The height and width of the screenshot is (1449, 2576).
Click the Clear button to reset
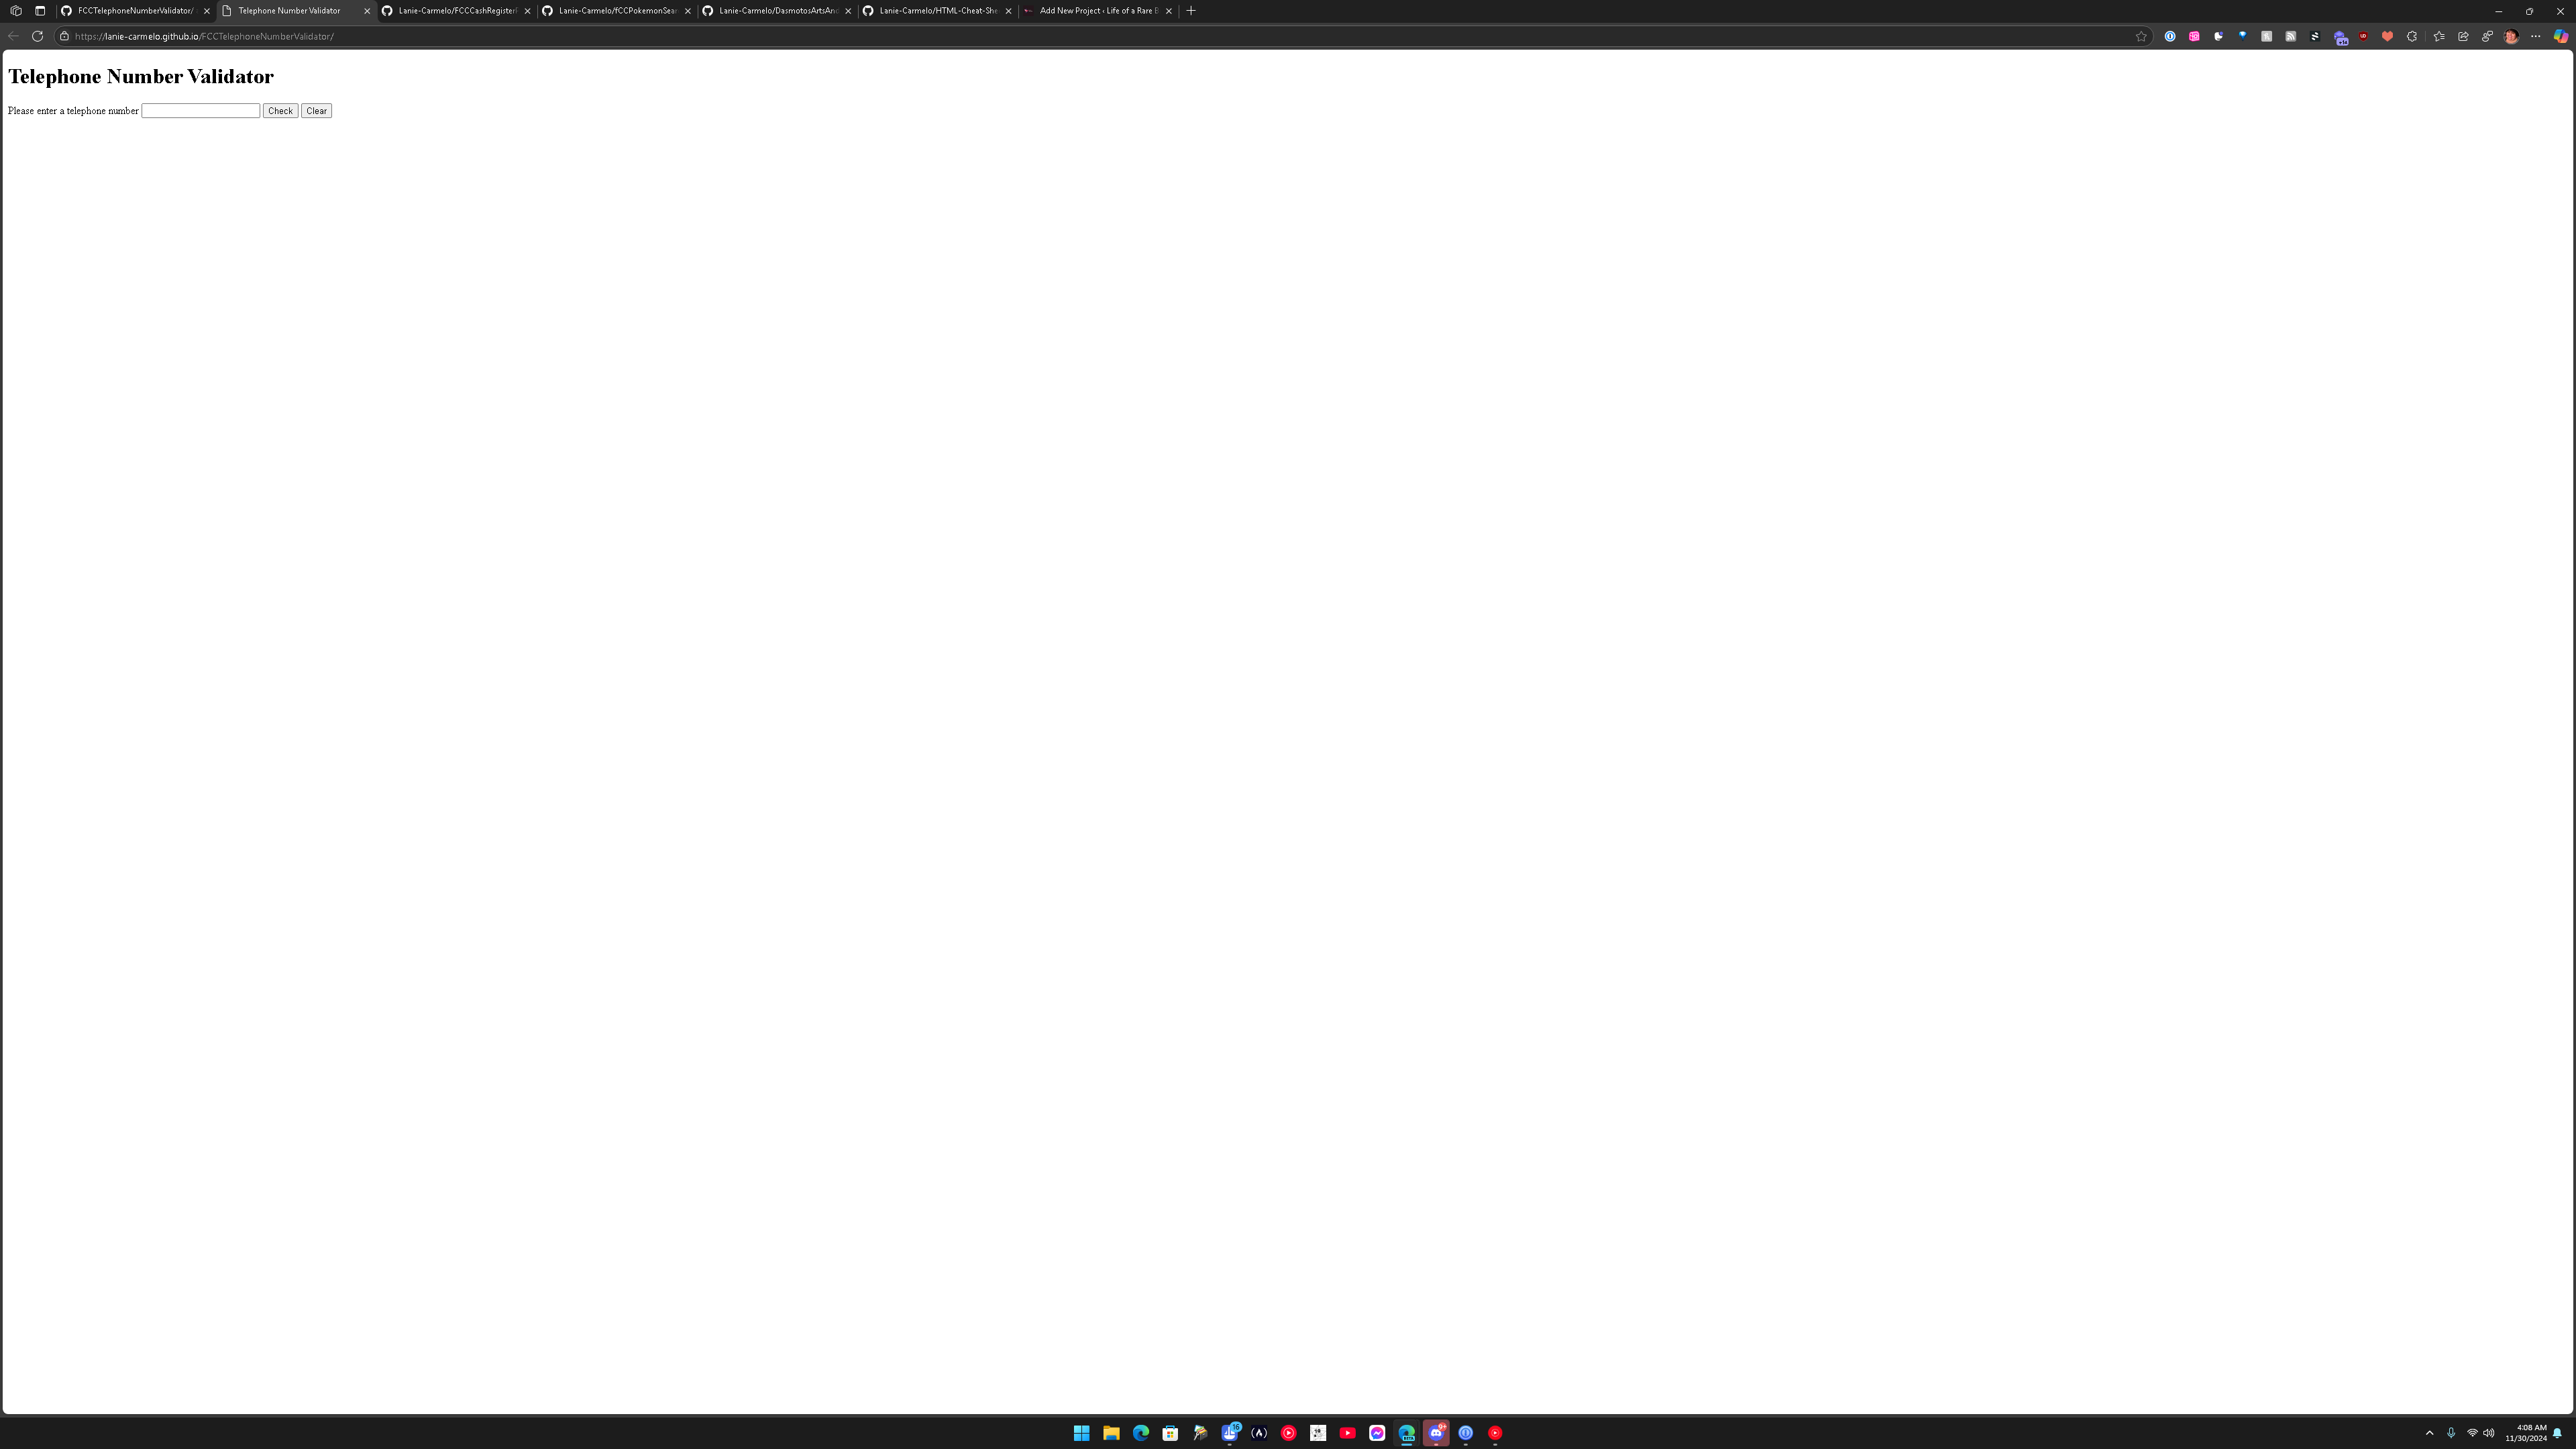[317, 110]
